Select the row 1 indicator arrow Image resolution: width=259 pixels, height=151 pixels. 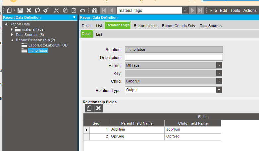(86, 130)
